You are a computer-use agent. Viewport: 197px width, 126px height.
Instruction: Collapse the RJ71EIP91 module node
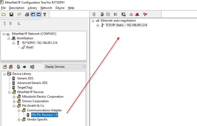(14, 43)
